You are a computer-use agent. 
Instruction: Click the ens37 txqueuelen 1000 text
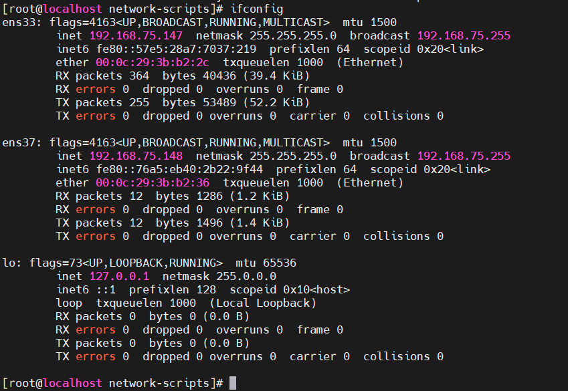273,182
